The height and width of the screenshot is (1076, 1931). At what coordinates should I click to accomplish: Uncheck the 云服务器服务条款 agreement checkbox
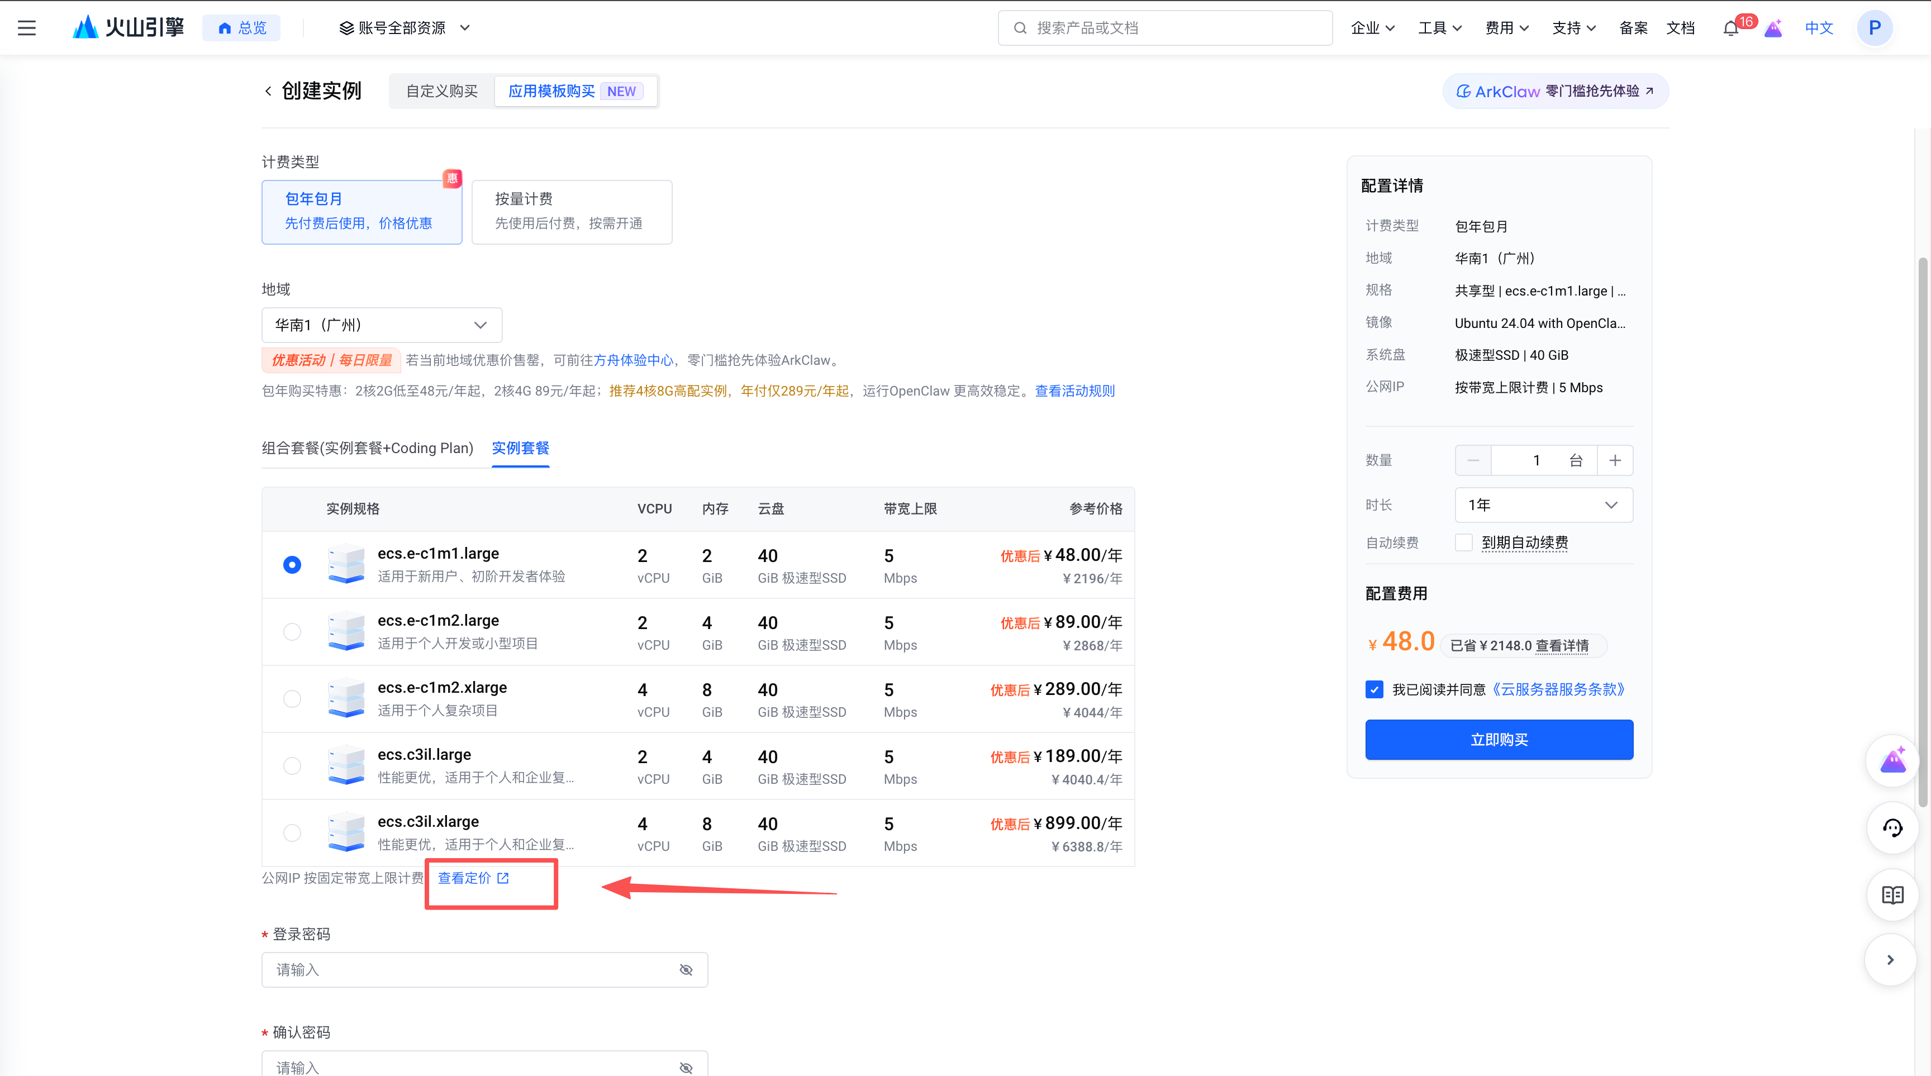pyautogui.click(x=1374, y=689)
